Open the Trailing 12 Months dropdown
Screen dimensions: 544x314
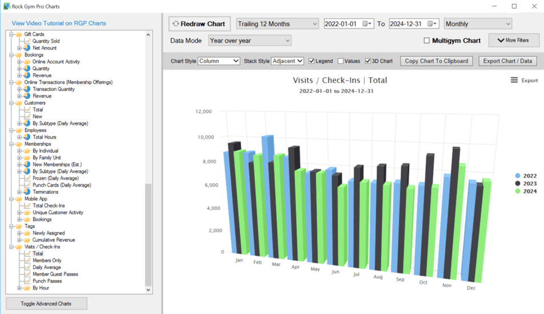[277, 24]
